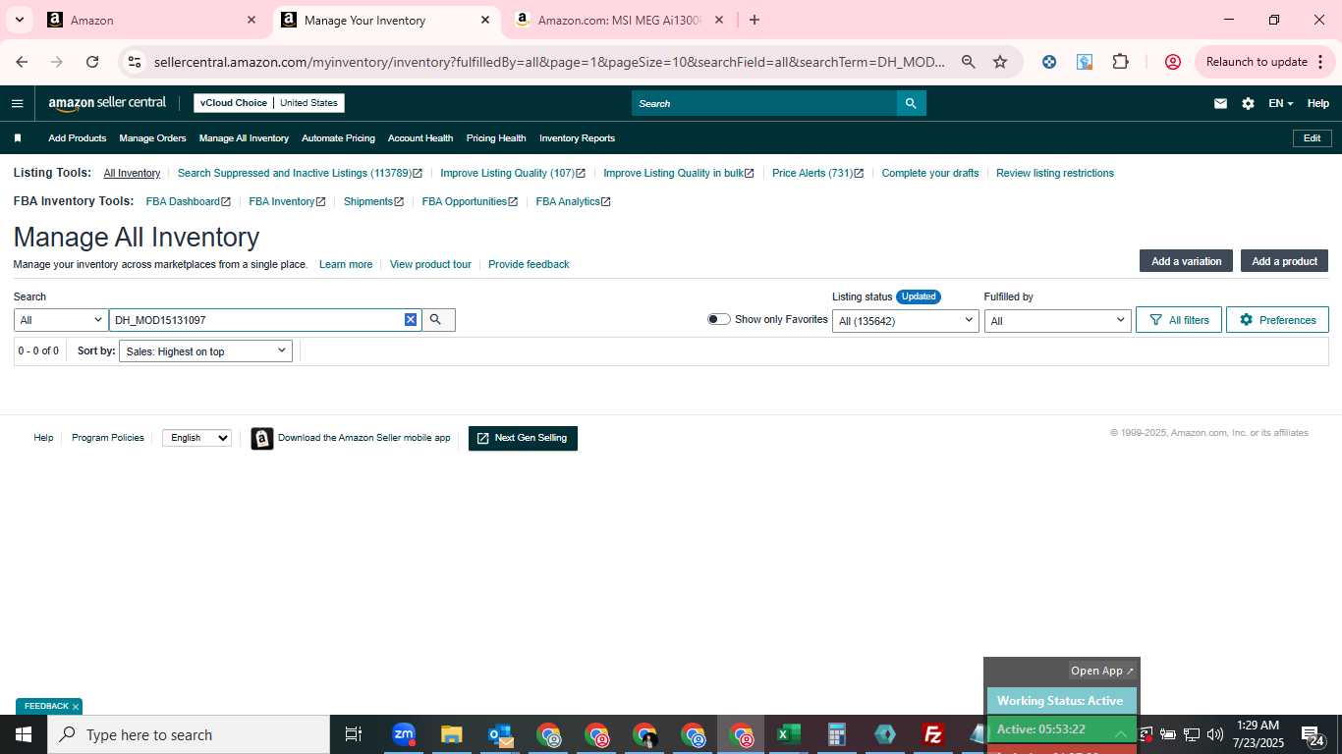Open Price Alerts (731) link
Image resolution: width=1342 pixels, height=754 pixels.
click(x=817, y=173)
